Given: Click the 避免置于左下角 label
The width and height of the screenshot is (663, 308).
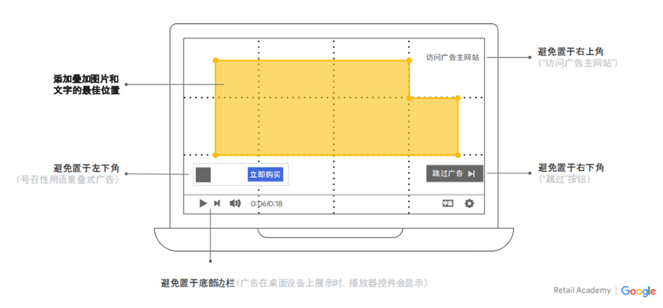Looking at the screenshot, I should click(x=87, y=167).
